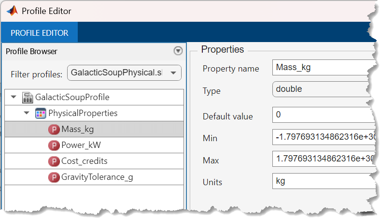381x219 pixels.
Task: Click the Power_kW property icon
Action: pyautogui.click(x=54, y=145)
